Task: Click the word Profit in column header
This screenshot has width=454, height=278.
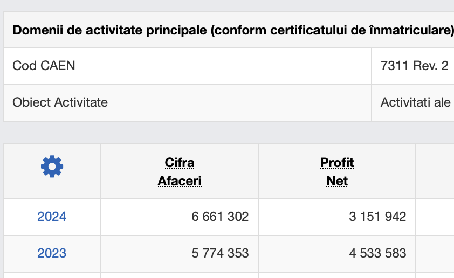Action: 337,163
